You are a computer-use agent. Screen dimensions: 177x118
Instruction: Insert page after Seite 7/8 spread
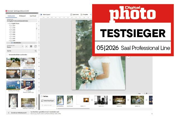point(147,100)
